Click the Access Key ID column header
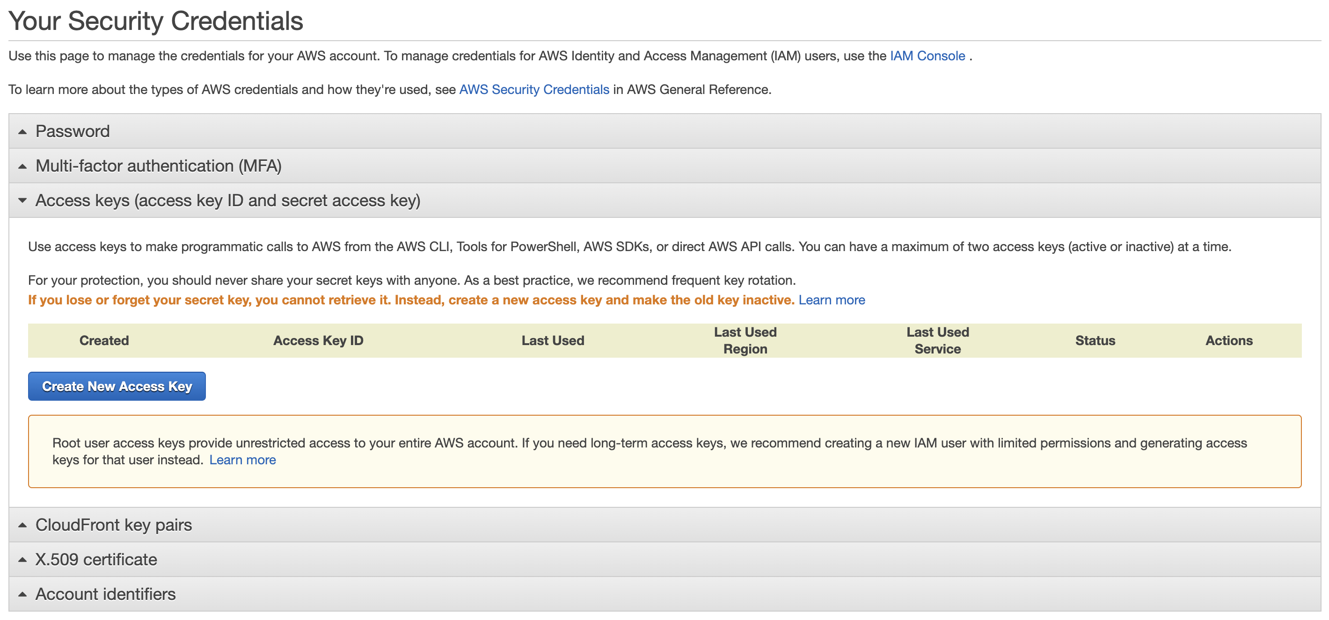Screen dimensions: 1329x620 coord(318,341)
